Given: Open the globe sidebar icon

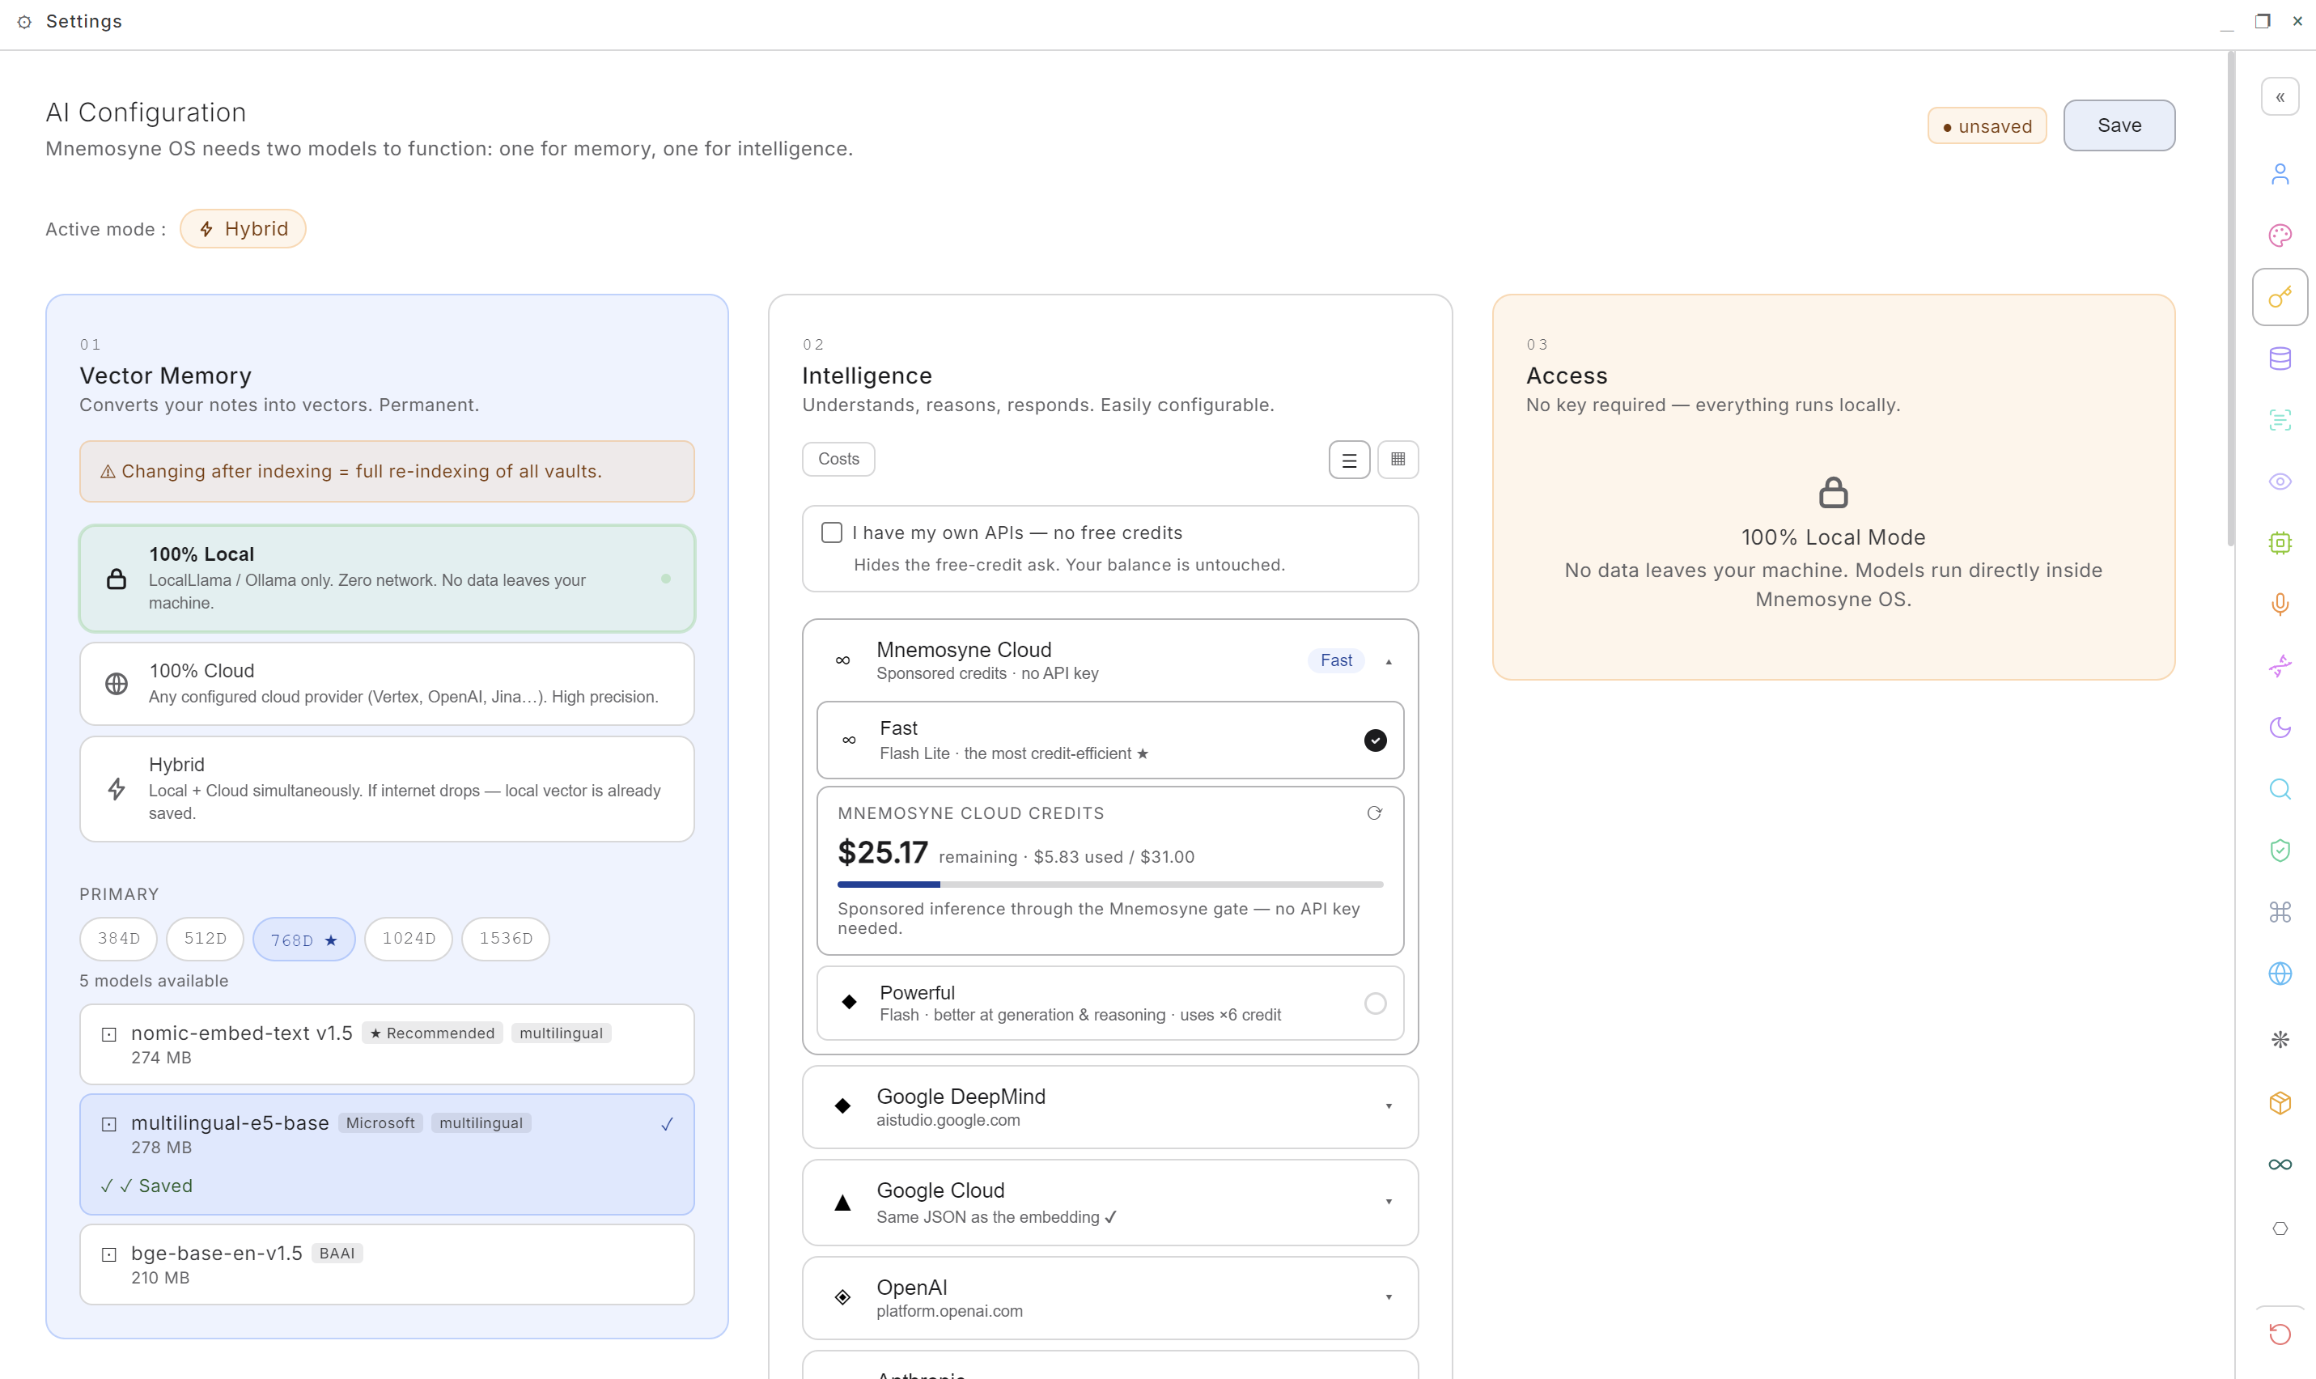Looking at the screenshot, I should tap(2280, 973).
